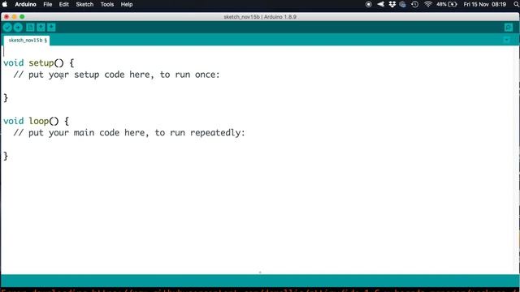Select the sketch_nov15b tab
Viewport: 520px width, 292px height.
[x=27, y=41]
